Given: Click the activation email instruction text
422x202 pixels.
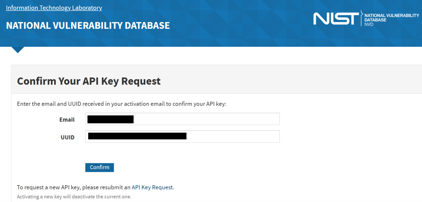Looking at the screenshot, I should click(122, 104).
